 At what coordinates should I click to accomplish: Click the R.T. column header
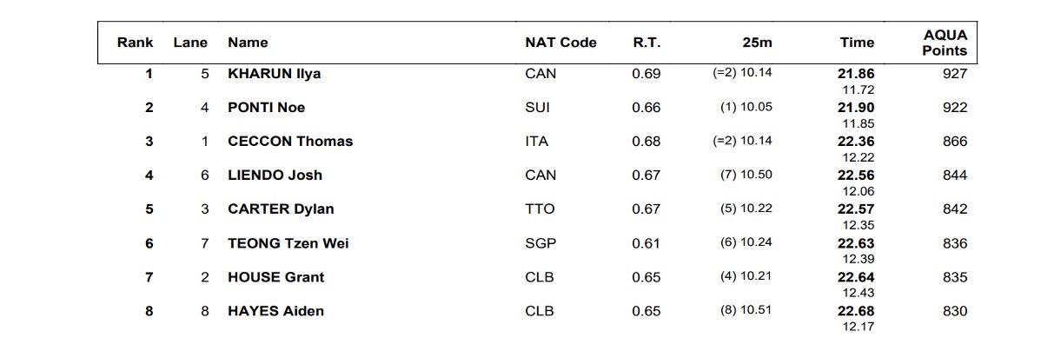click(646, 42)
